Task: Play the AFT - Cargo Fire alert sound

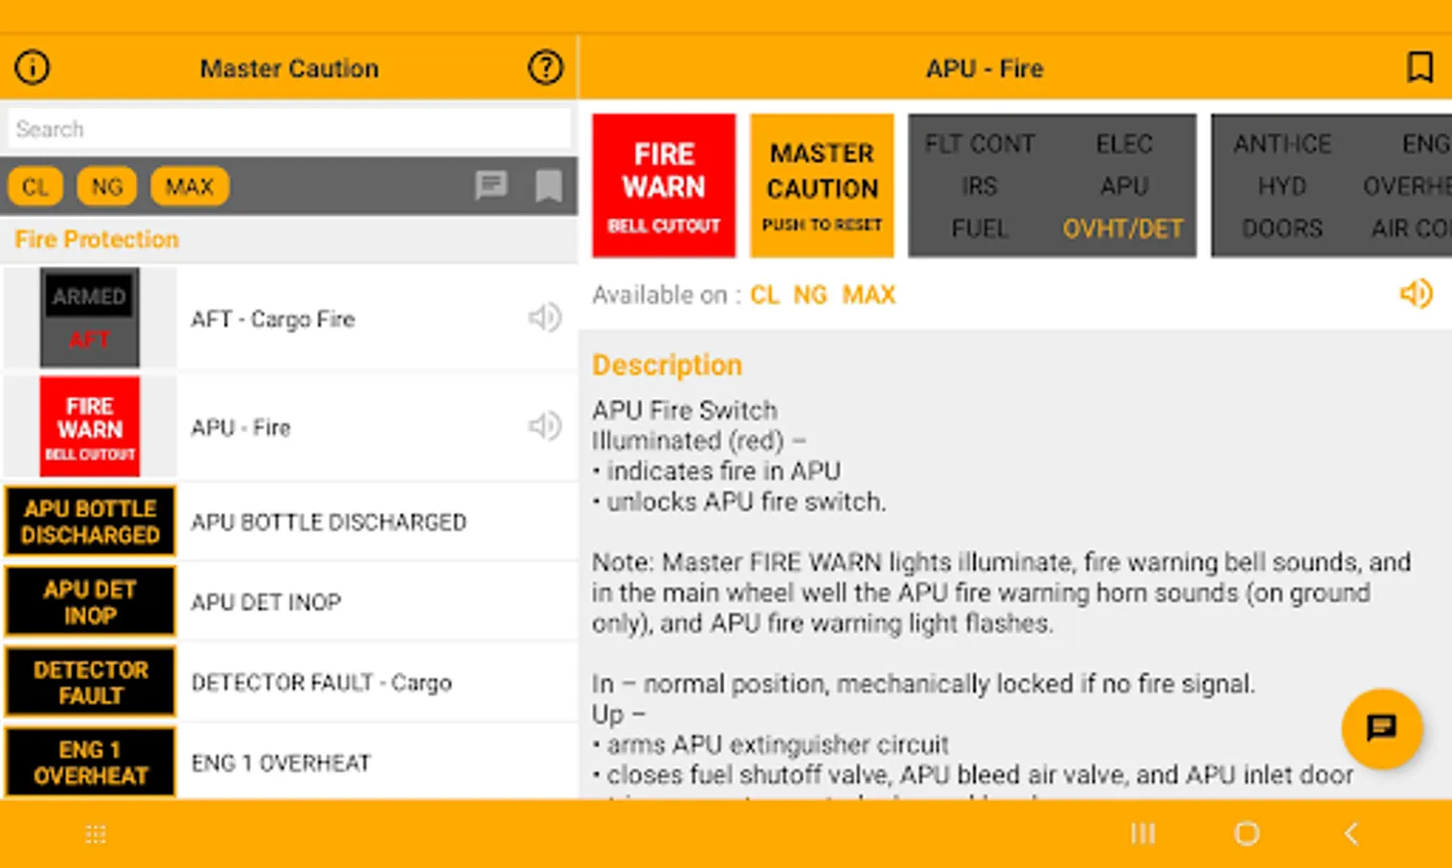Action: click(545, 317)
